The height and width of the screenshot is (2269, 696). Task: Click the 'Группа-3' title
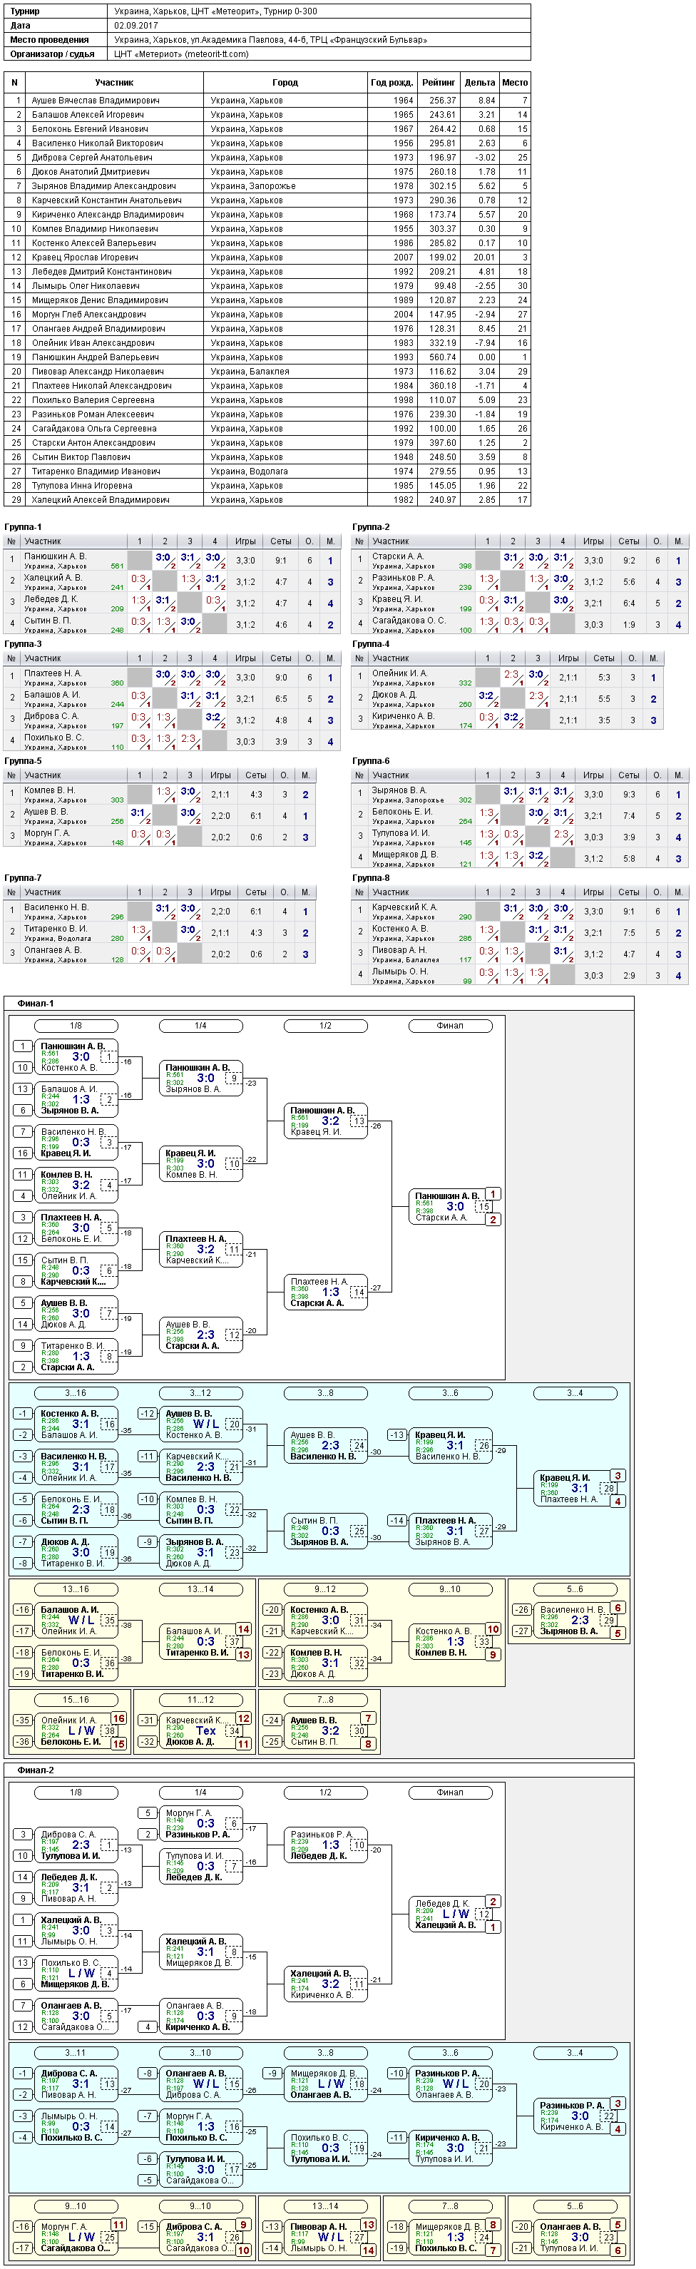click(23, 644)
